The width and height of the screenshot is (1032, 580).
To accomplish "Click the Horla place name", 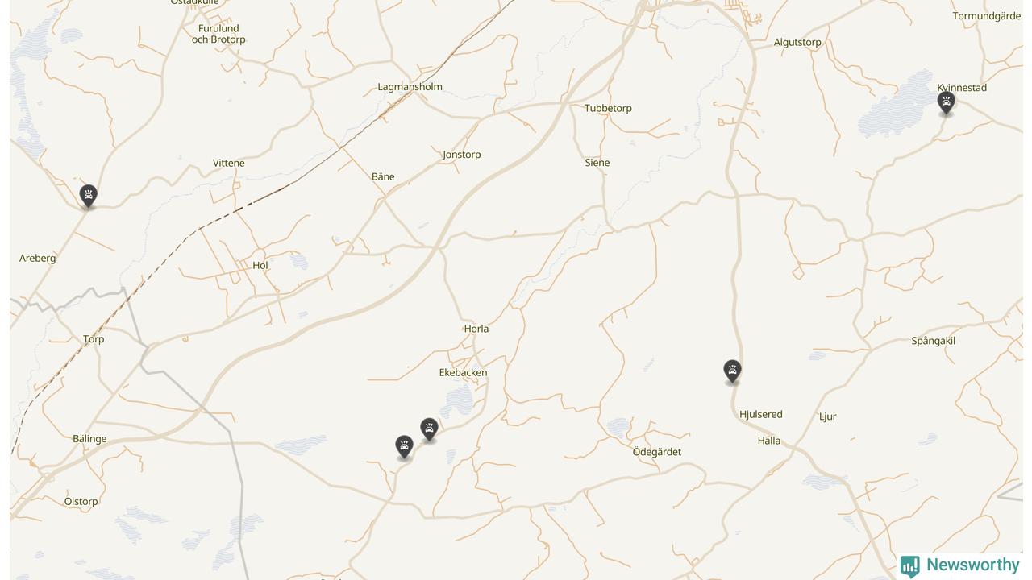I will coord(476,329).
